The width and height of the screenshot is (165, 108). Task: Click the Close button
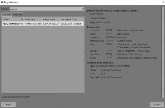click(157, 104)
